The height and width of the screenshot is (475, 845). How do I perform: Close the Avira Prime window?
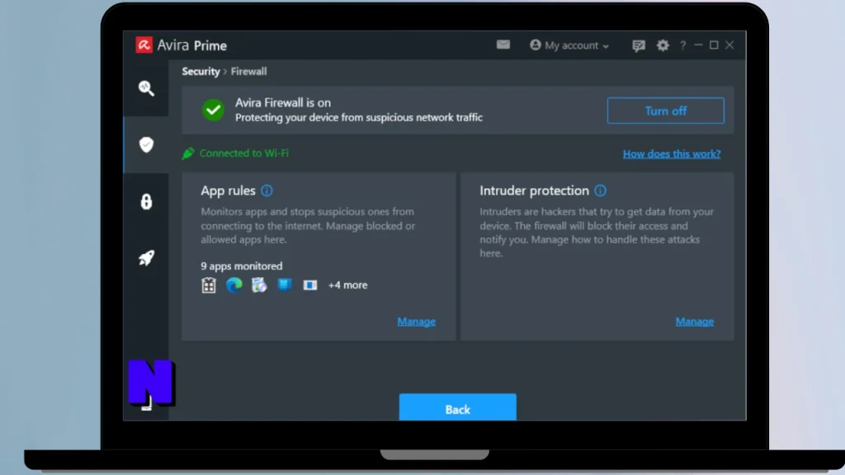pyautogui.click(x=729, y=45)
